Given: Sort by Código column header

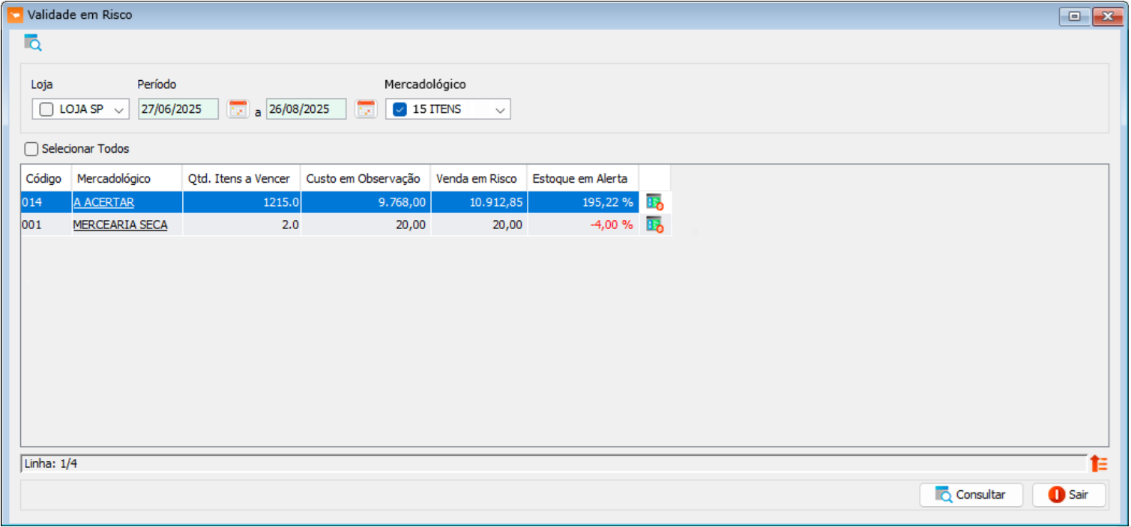Looking at the screenshot, I should (43, 179).
